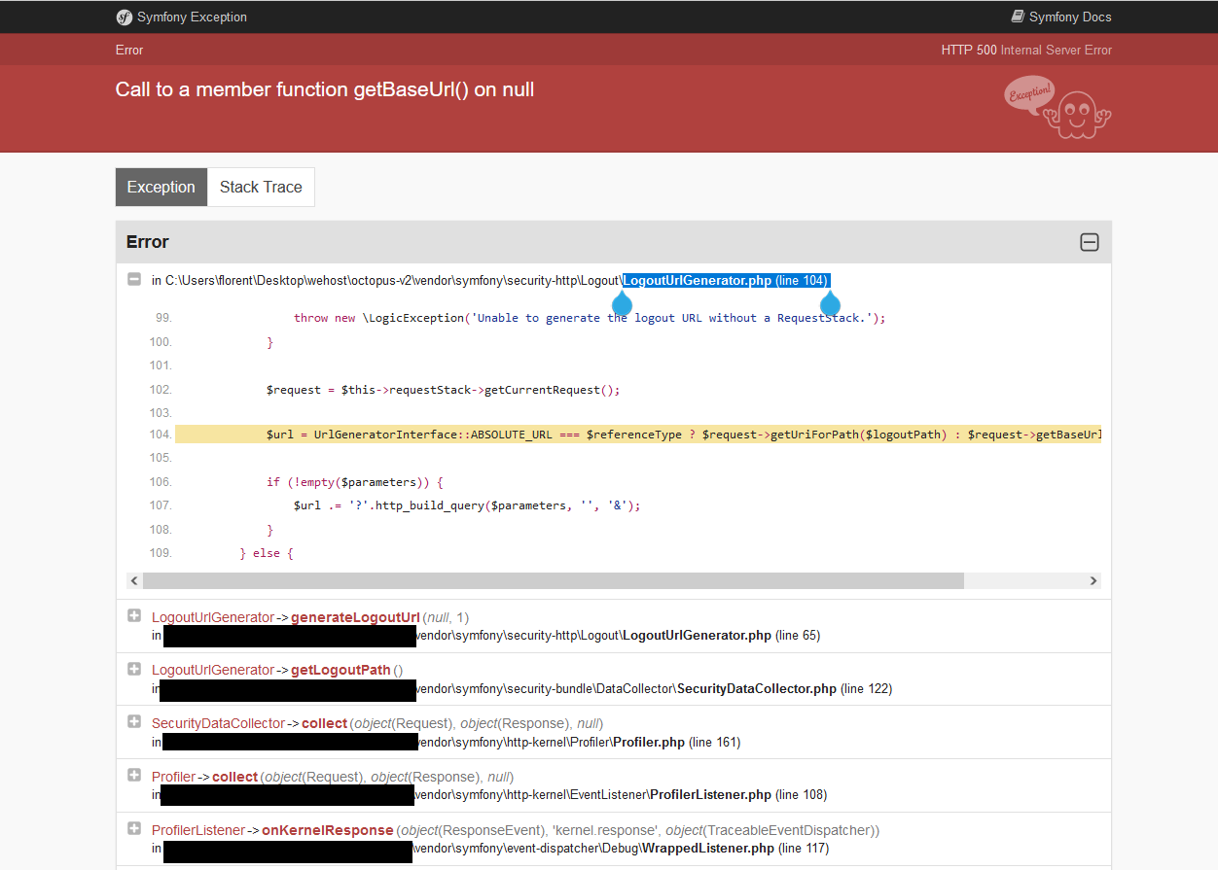
Task: Click the 'onKernelResponse' method name
Action: point(327,830)
